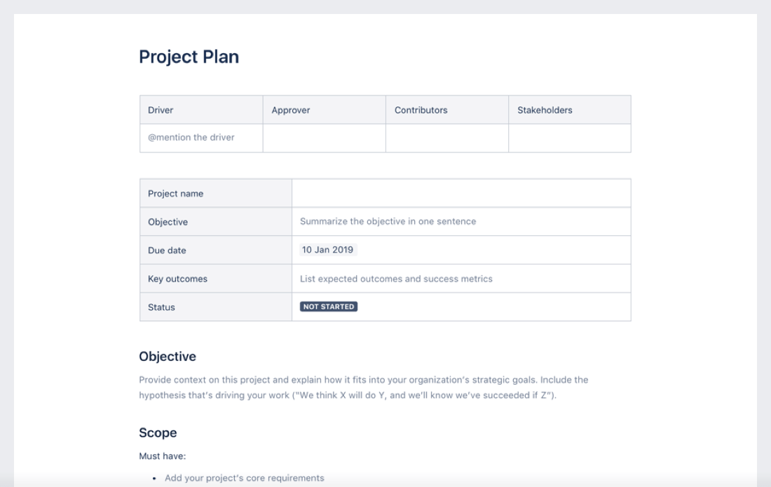Open the 10 Jan 2019 date lozenge
The image size is (771, 487).
pyautogui.click(x=328, y=250)
